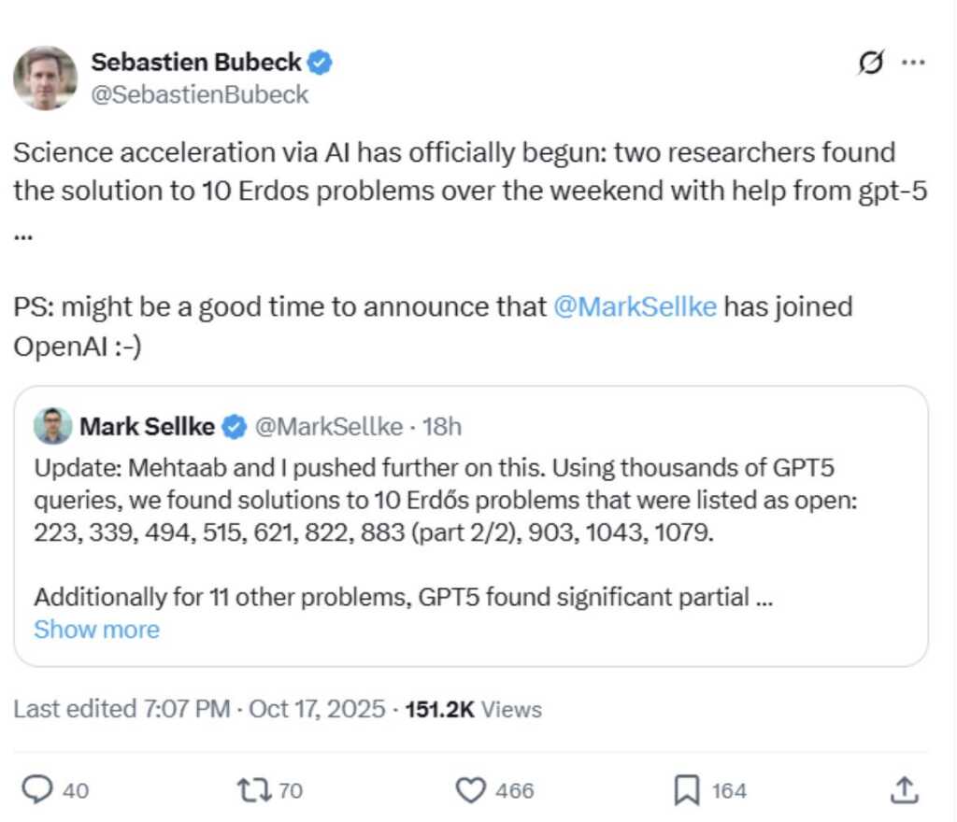Click Mark Sellke's name in quoted tweet

(147, 427)
